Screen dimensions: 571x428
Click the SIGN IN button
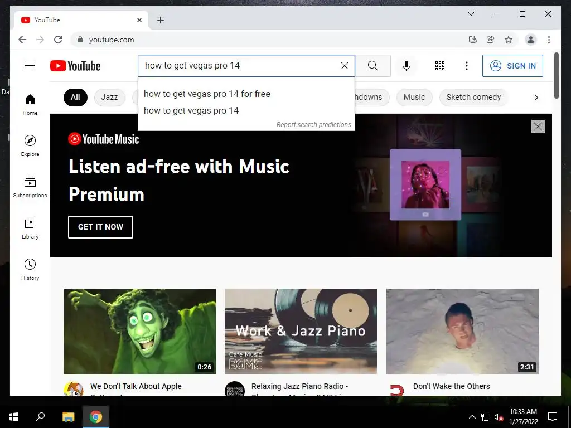[512, 66]
